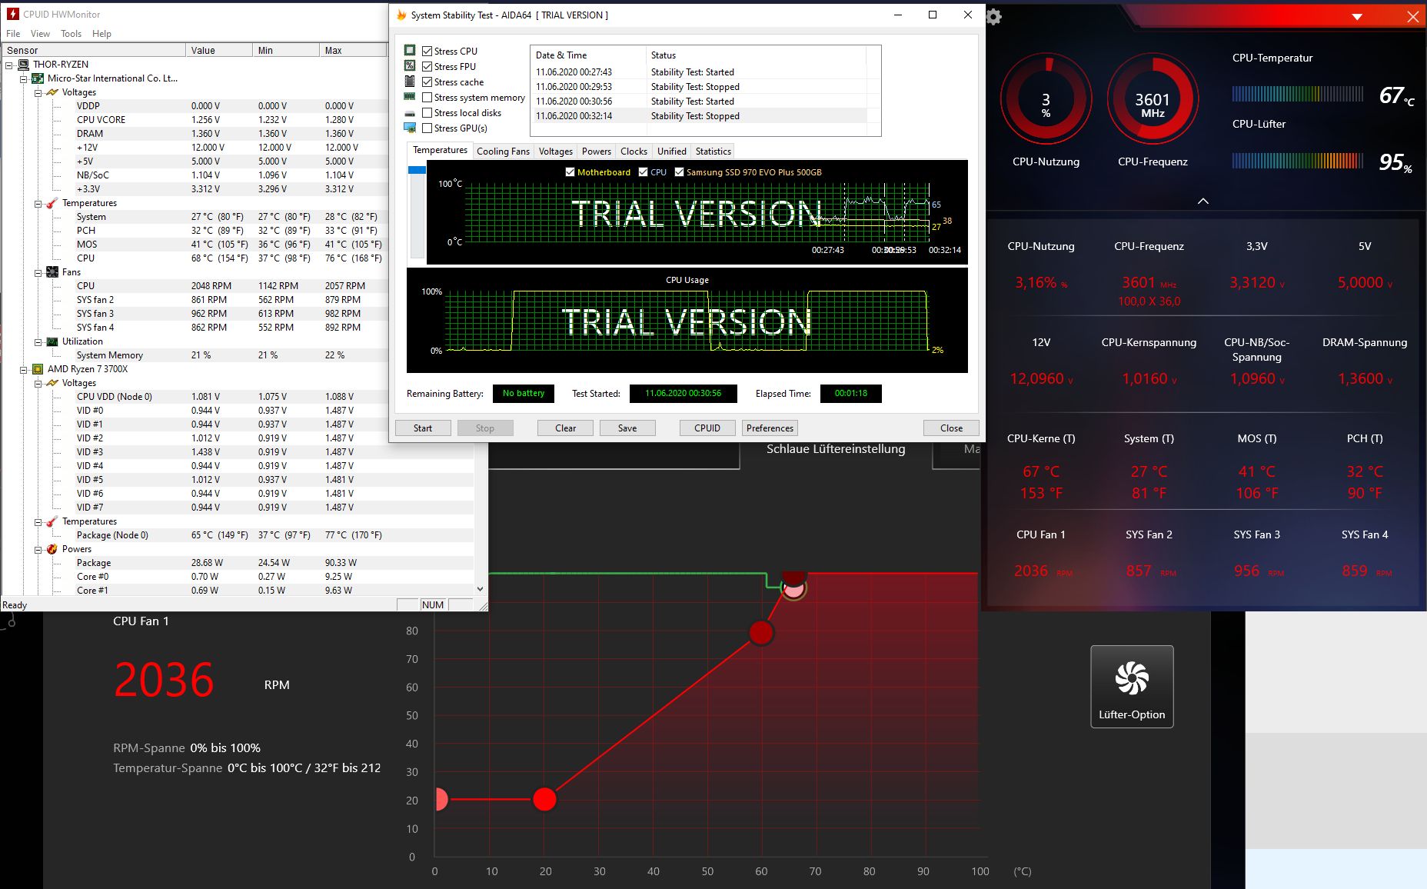Click the Stress cache icon

click(410, 82)
